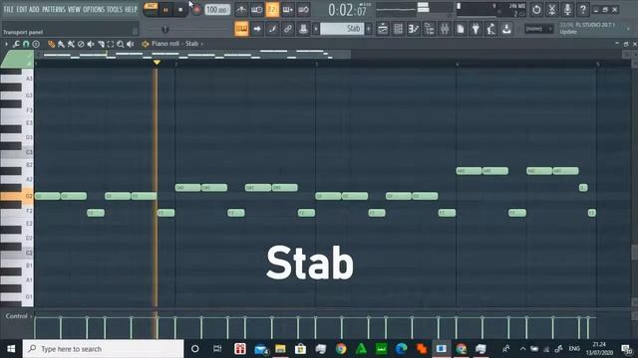The height and width of the screenshot is (358, 638).
Task: Open the TOOLS menu
Action: point(115,9)
